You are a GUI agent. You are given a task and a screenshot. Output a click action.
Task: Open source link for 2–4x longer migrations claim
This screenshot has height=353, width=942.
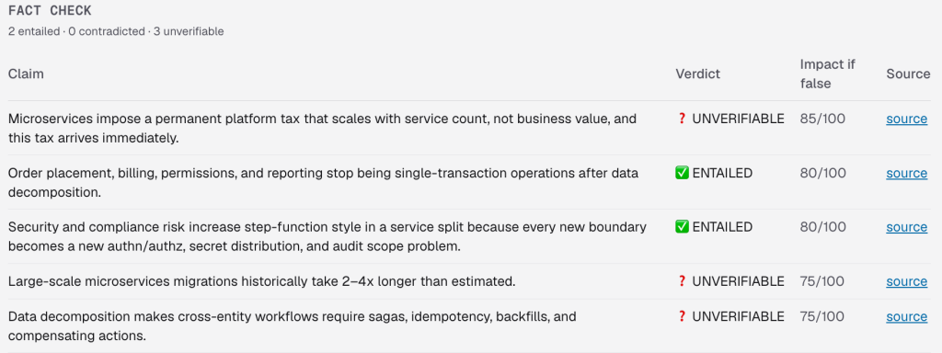[906, 281]
